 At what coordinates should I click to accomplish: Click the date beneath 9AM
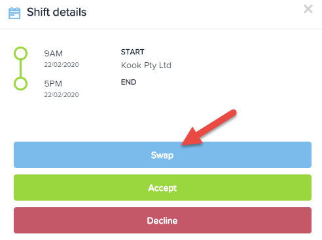point(62,65)
